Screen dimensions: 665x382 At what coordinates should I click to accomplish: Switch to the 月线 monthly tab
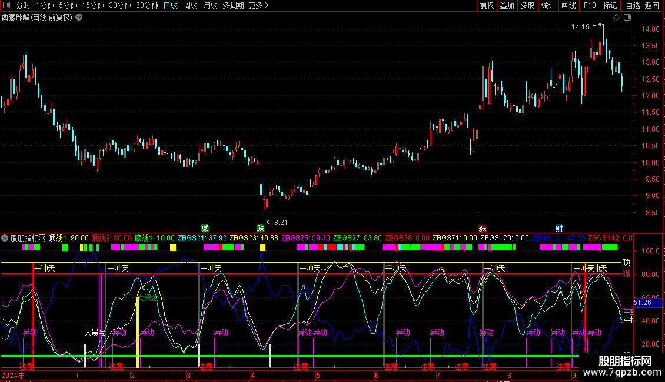tap(210, 5)
